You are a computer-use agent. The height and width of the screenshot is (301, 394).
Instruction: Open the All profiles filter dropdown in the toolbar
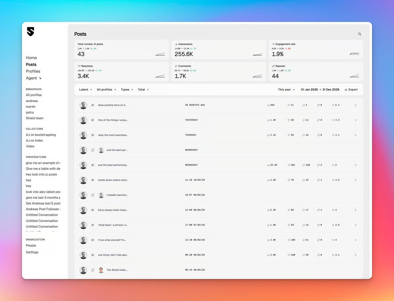pos(106,90)
